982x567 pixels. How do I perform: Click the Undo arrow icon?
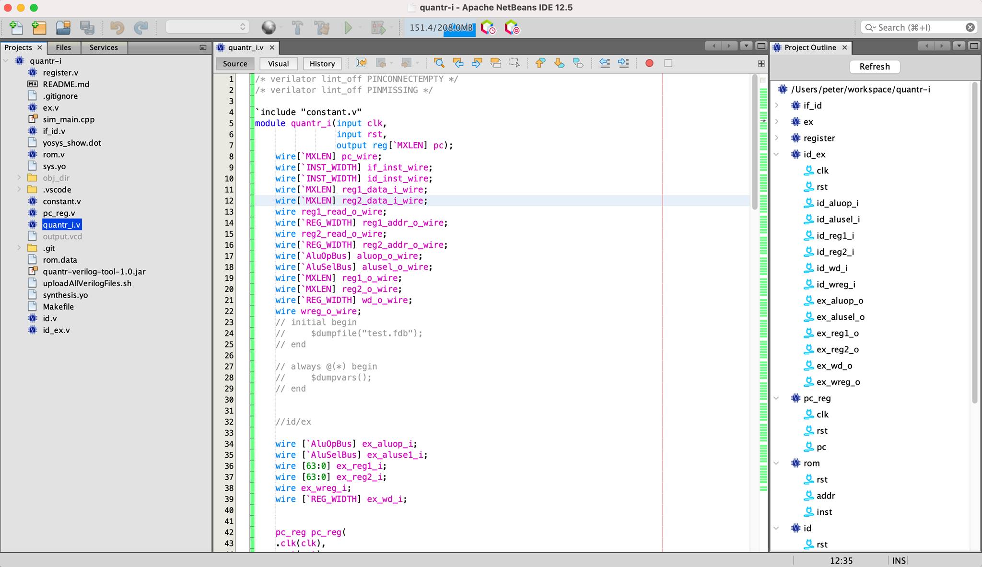point(117,27)
